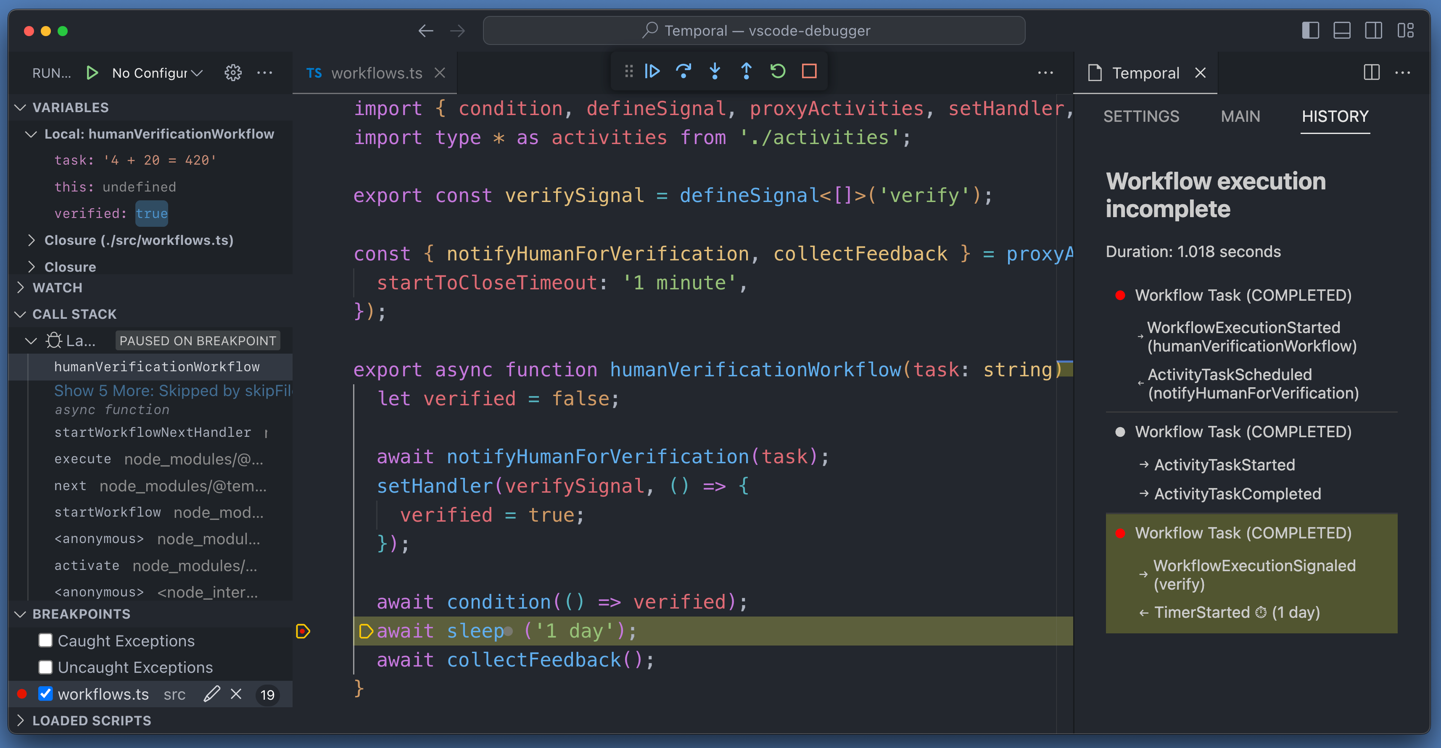Remove the workflows.ts breakpoint with X

(x=236, y=694)
